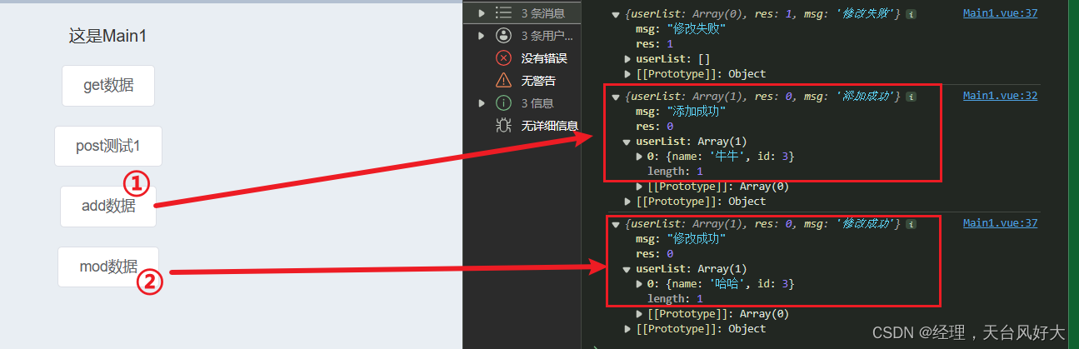Open the Main1.vue:32 source link
1079x349 pixels.
pos(1000,96)
